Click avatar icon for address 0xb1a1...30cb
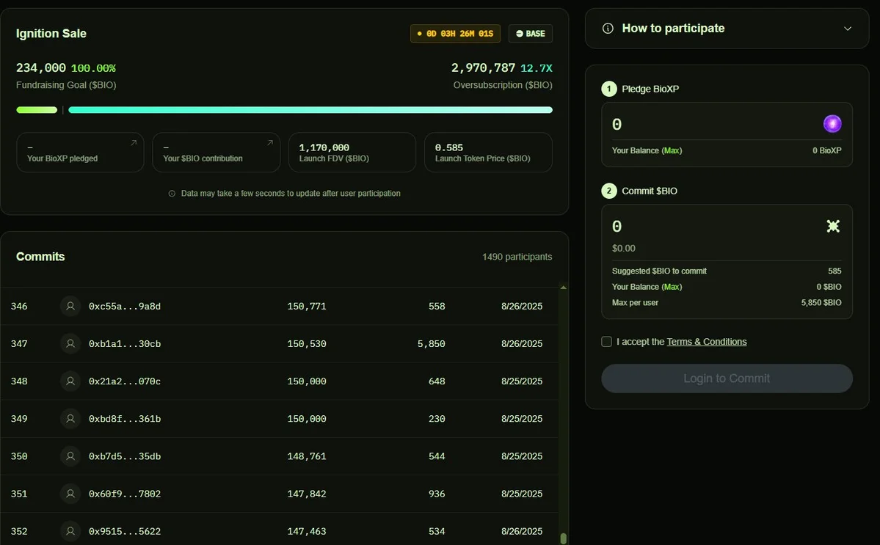This screenshot has width=880, height=545. coord(70,343)
